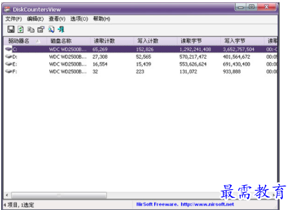Click write count 52,565 cell

[143, 57]
